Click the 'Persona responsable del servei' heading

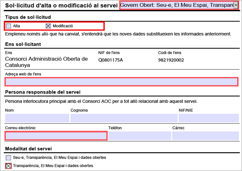pyautogui.click(x=43, y=92)
